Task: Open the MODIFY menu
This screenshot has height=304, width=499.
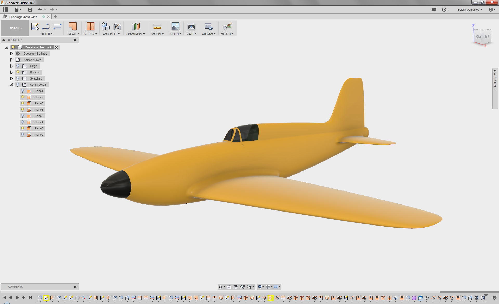Action: tap(90, 34)
